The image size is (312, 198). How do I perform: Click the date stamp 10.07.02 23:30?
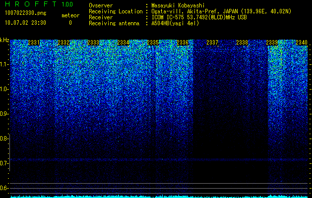25,23
